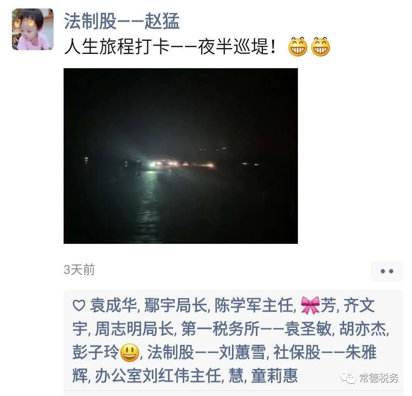Click the smiley emoji after 彭子玲
The width and height of the screenshot is (412, 396).
click(129, 352)
